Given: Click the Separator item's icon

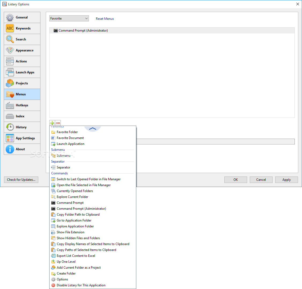Looking at the screenshot, I should click(53, 167).
